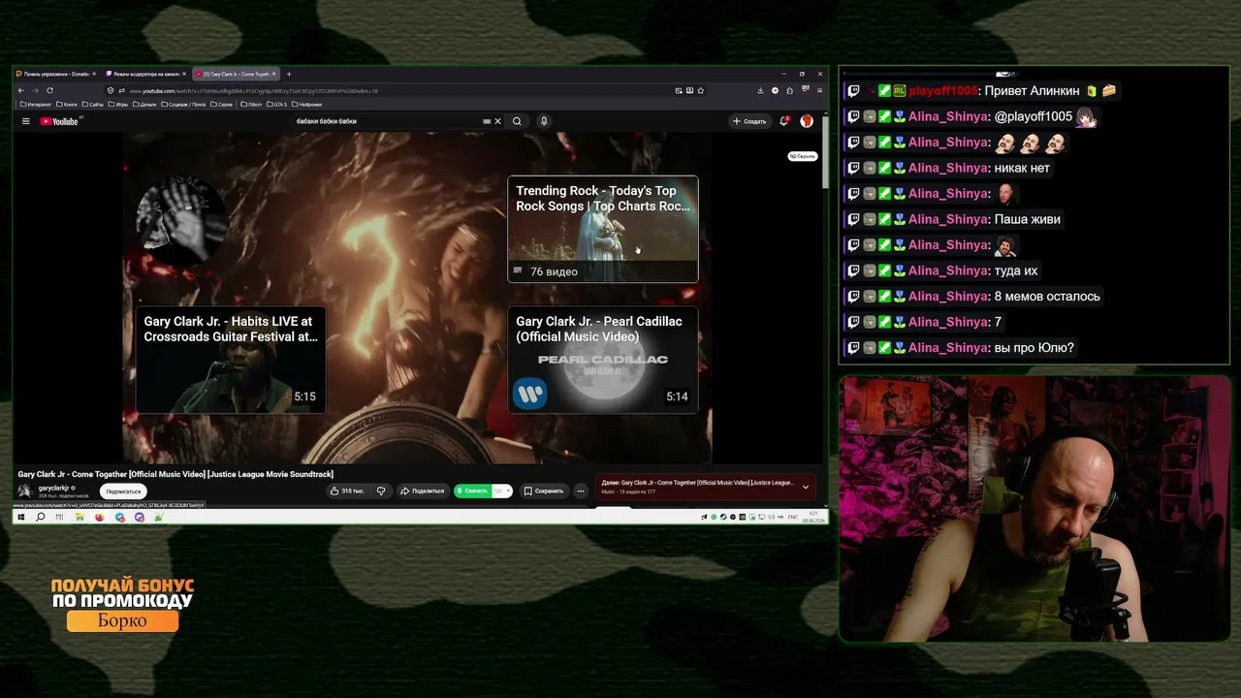Open the browser application menu
Viewport: 1241px width, 698px height.
click(819, 90)
